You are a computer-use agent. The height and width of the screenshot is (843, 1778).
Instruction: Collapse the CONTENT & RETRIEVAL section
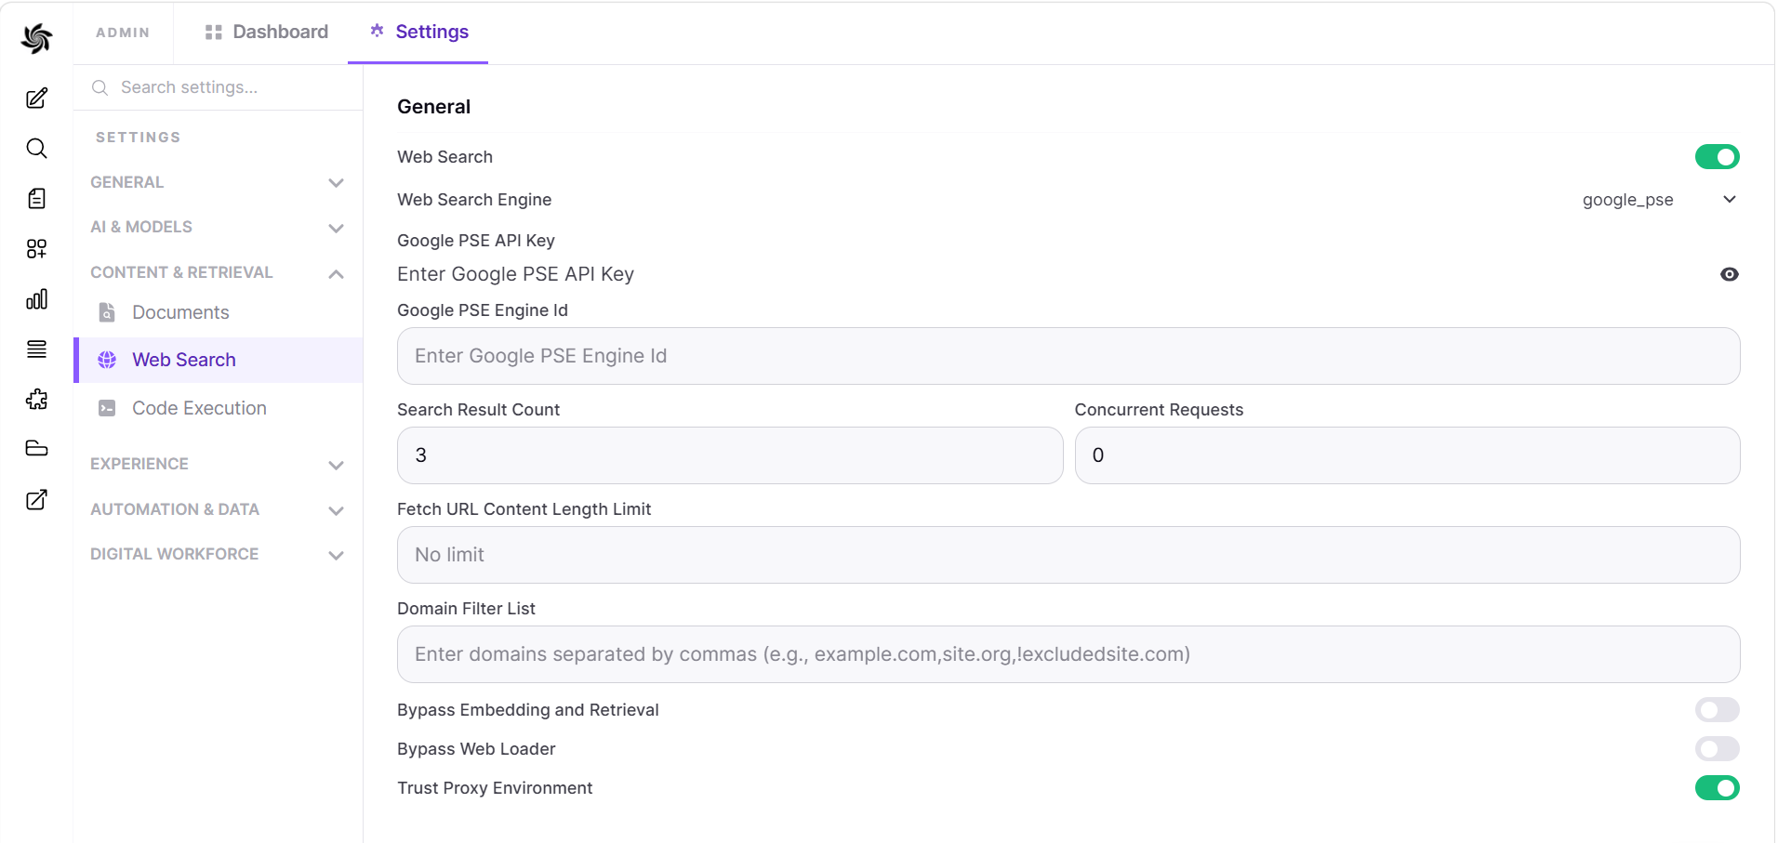click(x=218, y=272)
